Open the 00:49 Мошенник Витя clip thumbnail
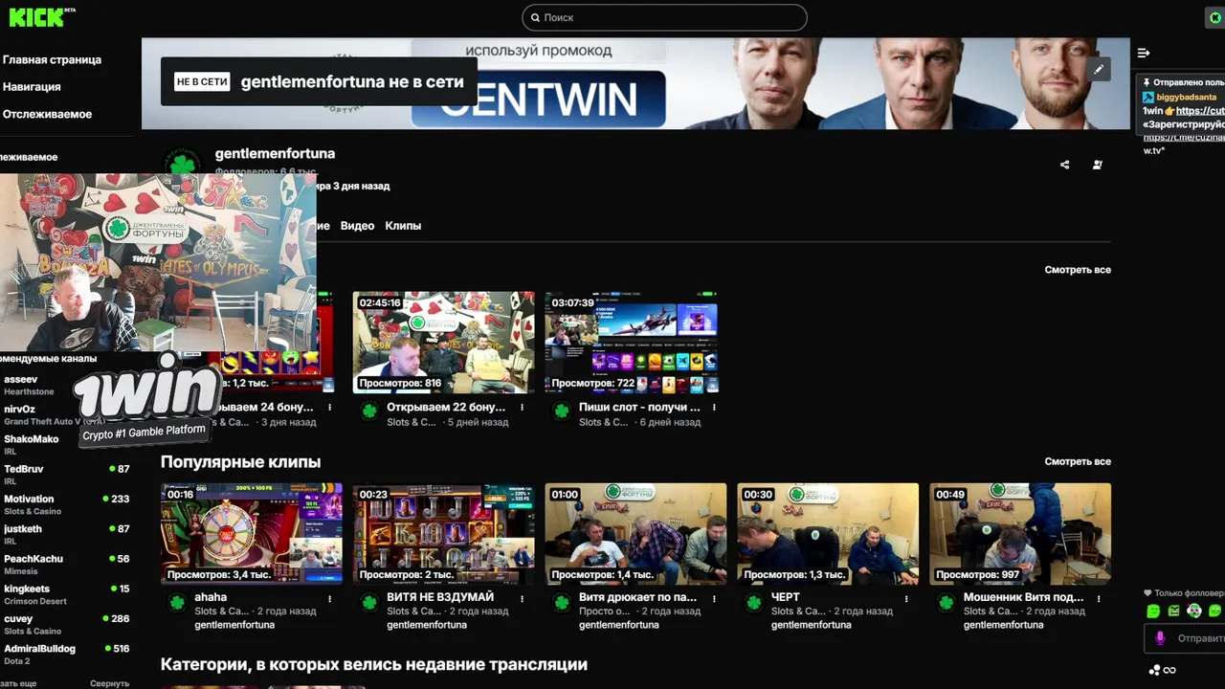This screenshot has height=689, width=1225. [1020, 534]
